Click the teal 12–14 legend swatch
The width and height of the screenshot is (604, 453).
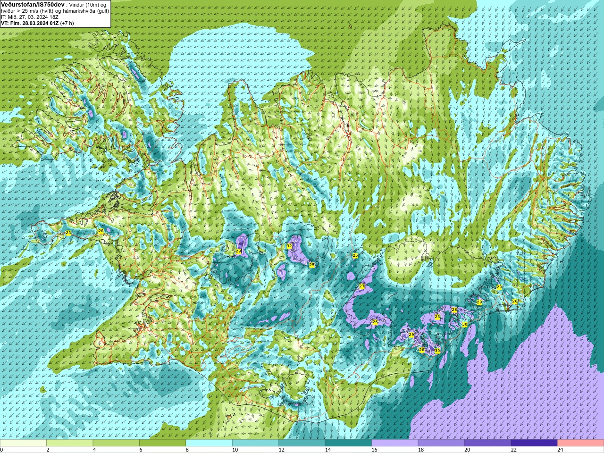tap(302, 443)
